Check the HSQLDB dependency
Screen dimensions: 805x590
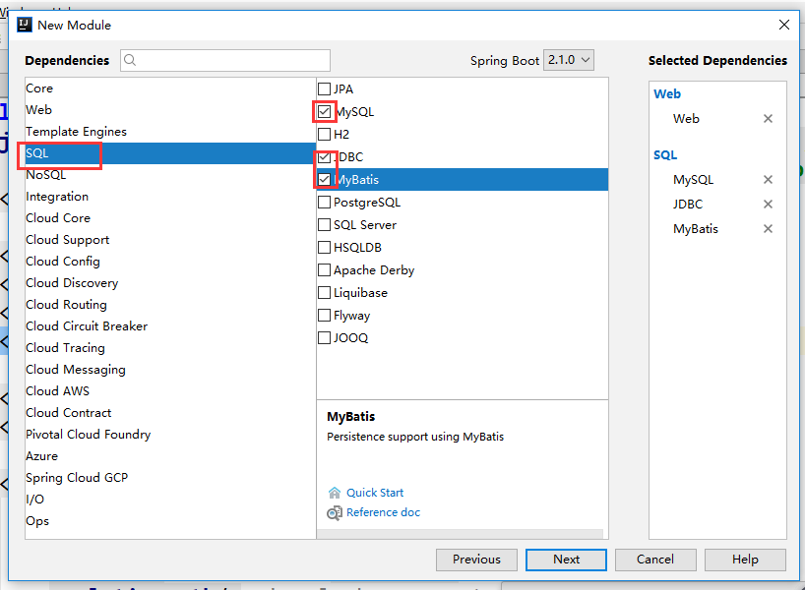coord(324,247)
